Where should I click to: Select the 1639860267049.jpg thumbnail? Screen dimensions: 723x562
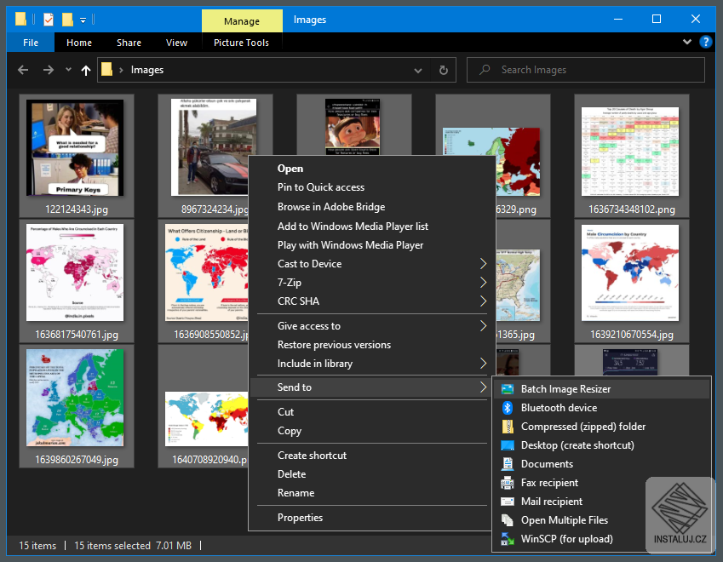point(75,398)
